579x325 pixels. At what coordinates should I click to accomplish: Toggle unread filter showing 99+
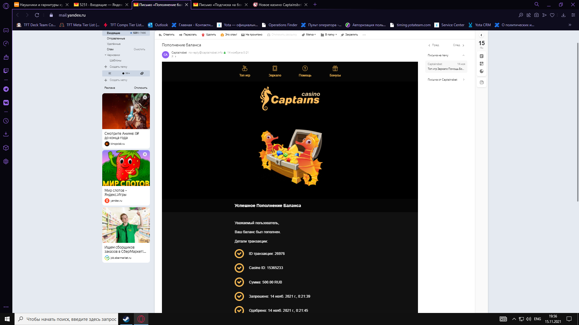click(126, 73)
